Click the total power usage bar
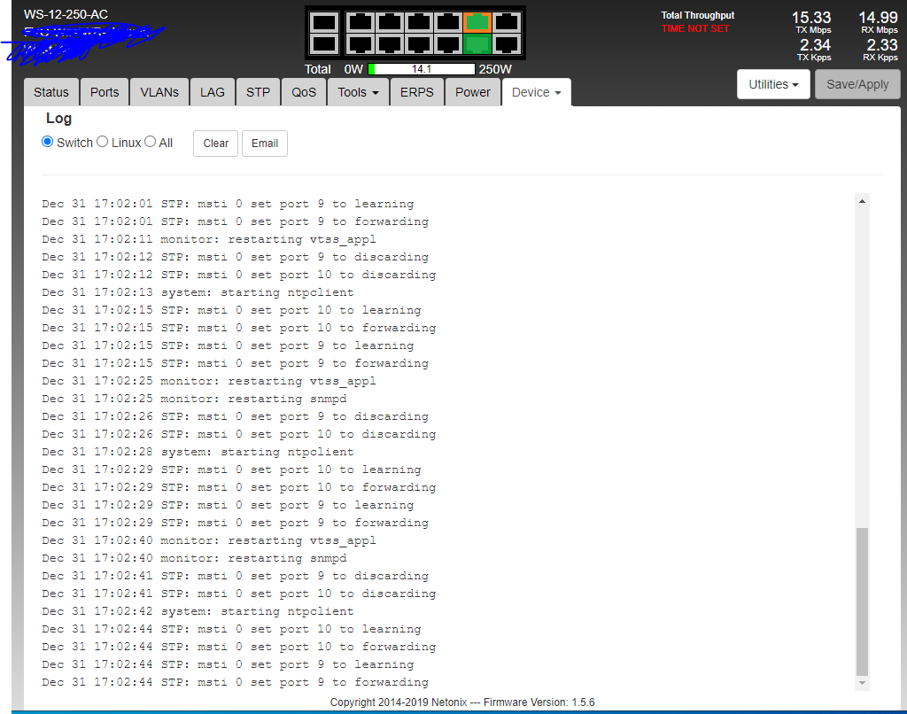 pyautogui.click(x=422, y=69)
